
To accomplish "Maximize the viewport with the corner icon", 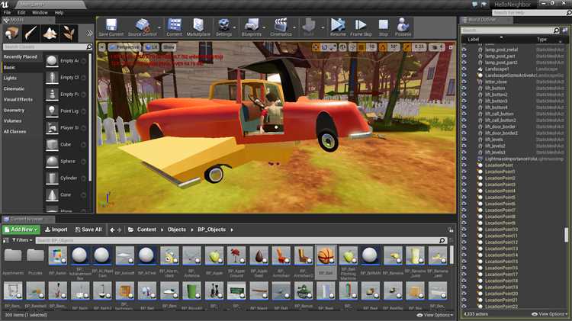I will (451, 47).
